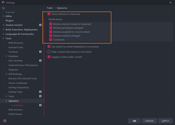The width and height of the screenshot is (175, 125).
Task: Click Upsource in the breadcrumb
Action: (x=62, y=8)
